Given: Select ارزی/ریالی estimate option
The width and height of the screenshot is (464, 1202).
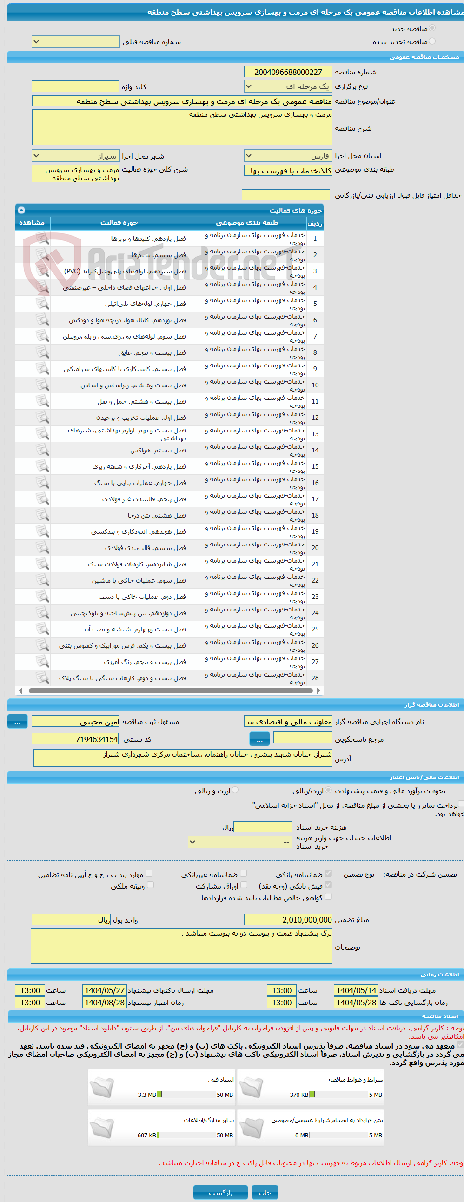Looking at the screenshot, I should coord(329,790).
